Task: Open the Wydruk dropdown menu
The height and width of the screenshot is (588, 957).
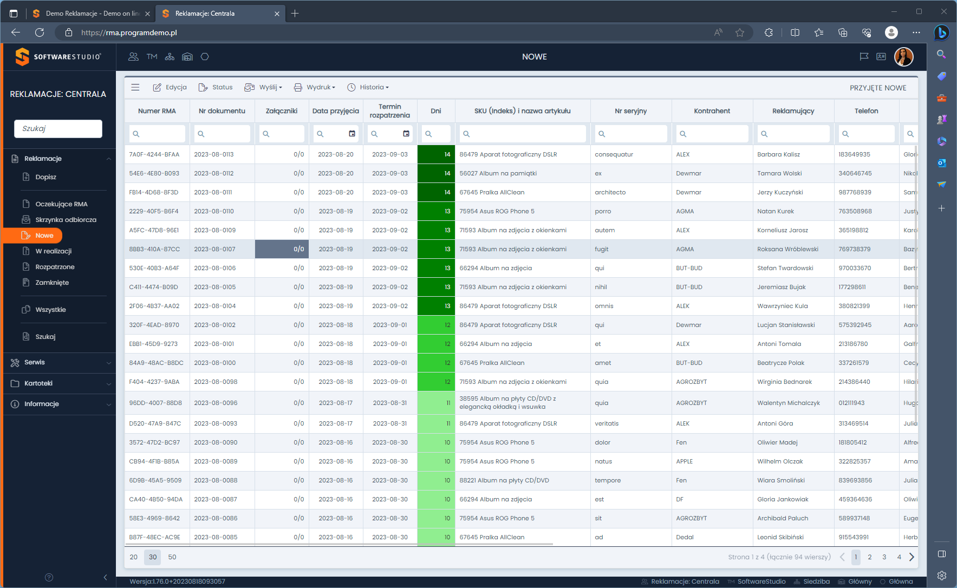Action: pyautogui.click(x=315, y=87)
